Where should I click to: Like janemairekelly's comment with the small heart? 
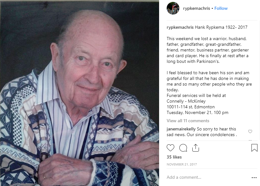click(250, 131)
